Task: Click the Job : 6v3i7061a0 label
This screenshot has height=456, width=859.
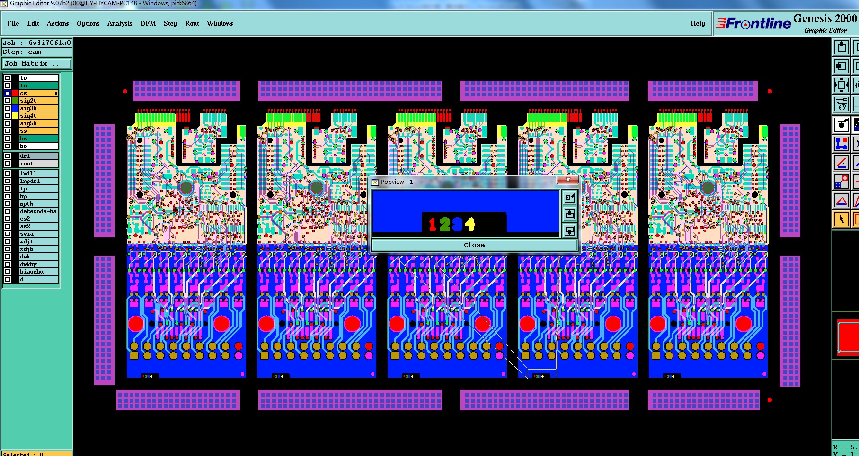Action: (37, 43)
